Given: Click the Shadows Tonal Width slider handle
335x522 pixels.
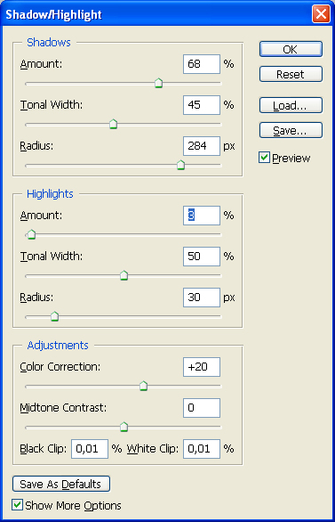Looking at the screenshot, I should (x=113, y=124).
